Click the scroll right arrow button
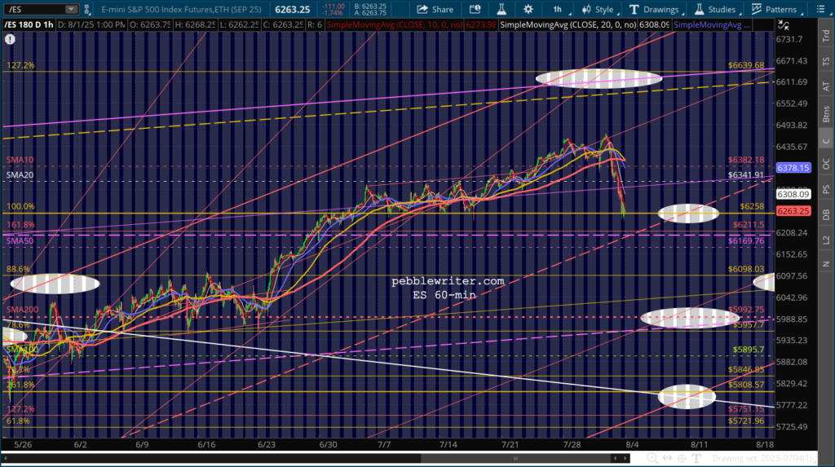 click(x=625, y=458)
